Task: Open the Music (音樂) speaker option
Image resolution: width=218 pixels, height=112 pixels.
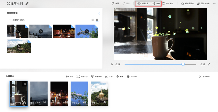Action: pyautogui.click(x=156, y=4)
